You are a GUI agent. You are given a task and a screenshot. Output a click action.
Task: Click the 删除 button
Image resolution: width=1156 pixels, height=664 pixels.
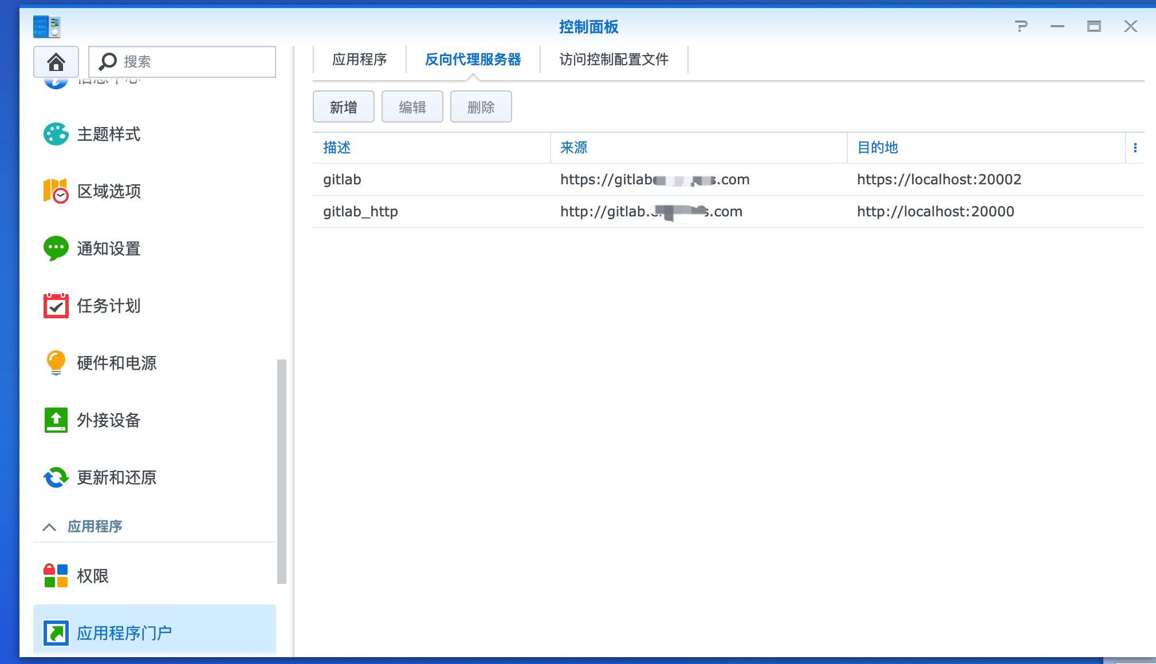481,106
